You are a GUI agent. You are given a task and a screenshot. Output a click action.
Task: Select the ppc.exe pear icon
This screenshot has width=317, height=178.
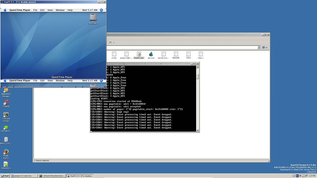coord(151,54)
